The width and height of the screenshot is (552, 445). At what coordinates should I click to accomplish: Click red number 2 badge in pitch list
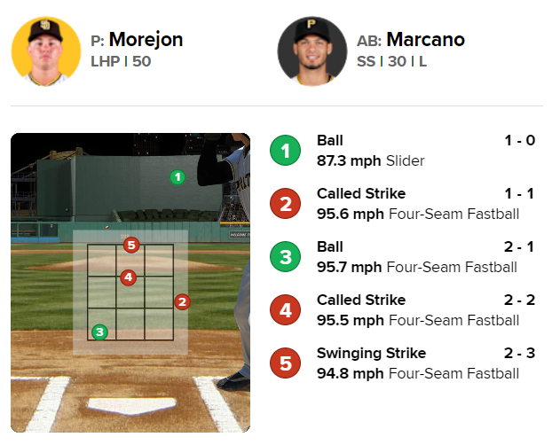pos(285,204)
